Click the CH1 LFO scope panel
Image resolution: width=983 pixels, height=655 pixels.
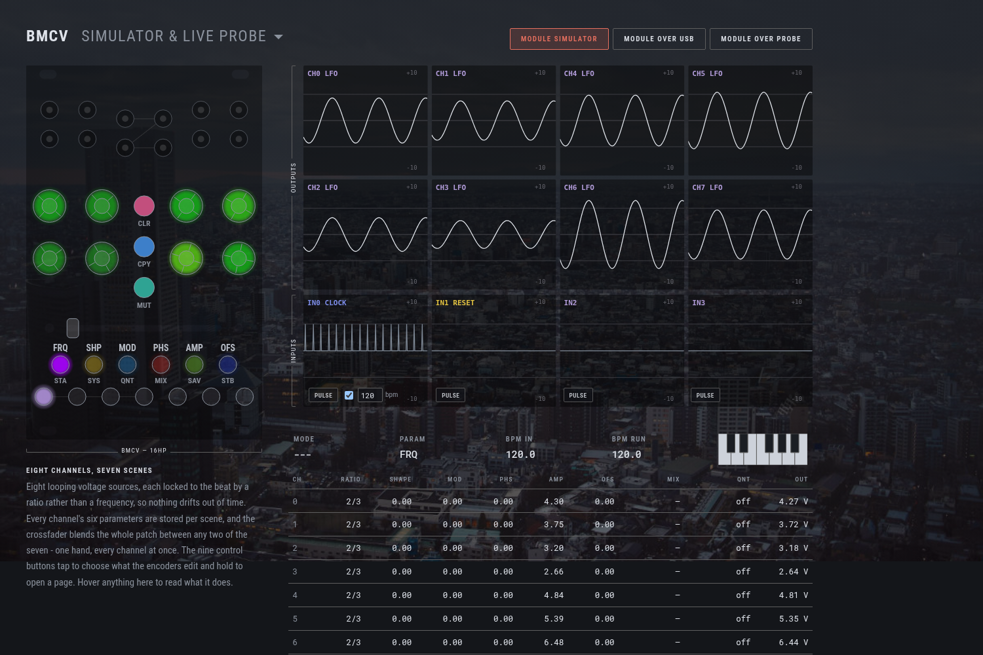493,121
